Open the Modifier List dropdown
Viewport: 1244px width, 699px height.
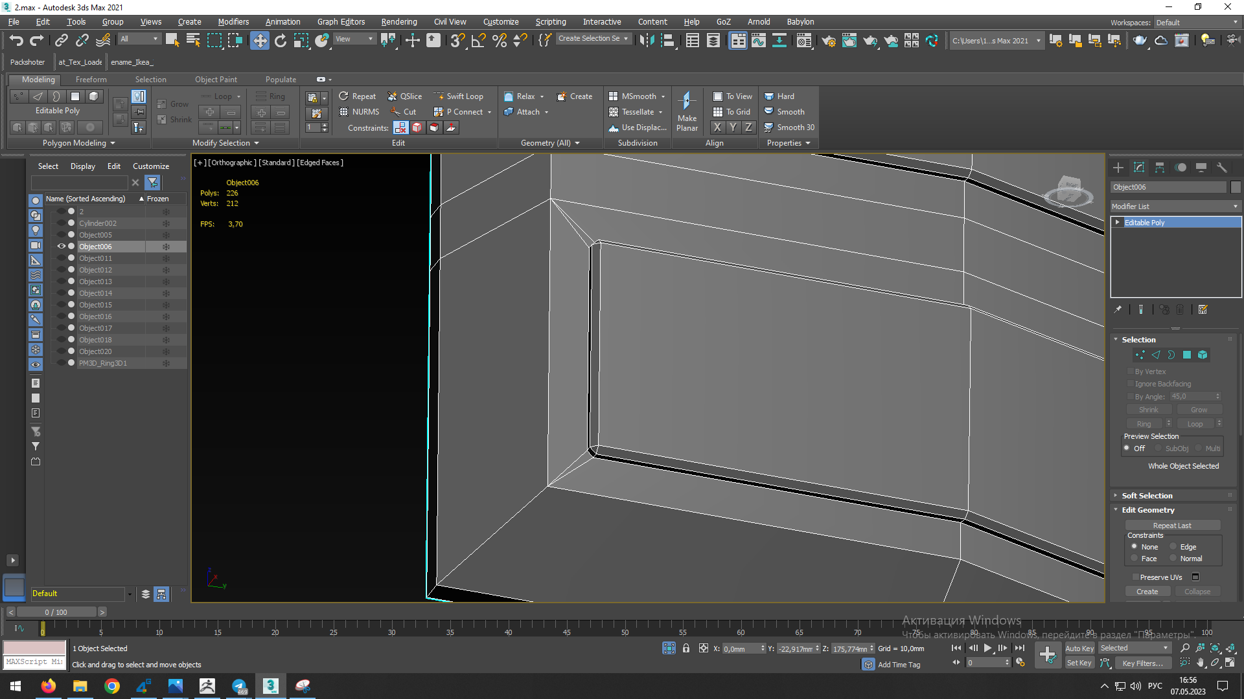click(1175, 206)
